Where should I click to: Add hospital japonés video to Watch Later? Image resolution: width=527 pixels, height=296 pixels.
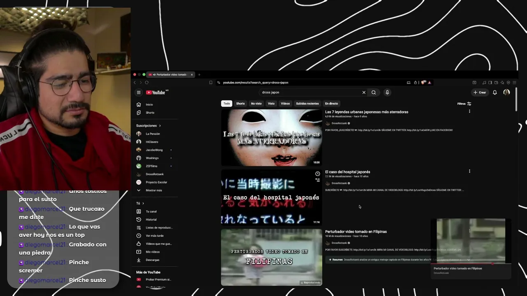point(317,174)
